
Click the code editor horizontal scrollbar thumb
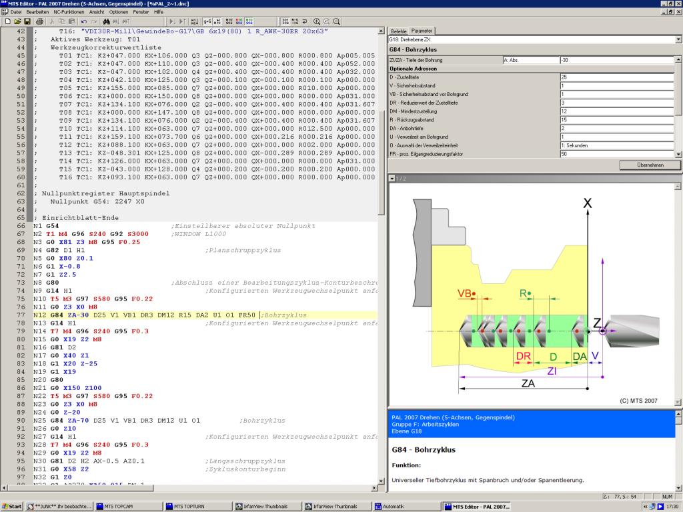[x=81, y=488]
